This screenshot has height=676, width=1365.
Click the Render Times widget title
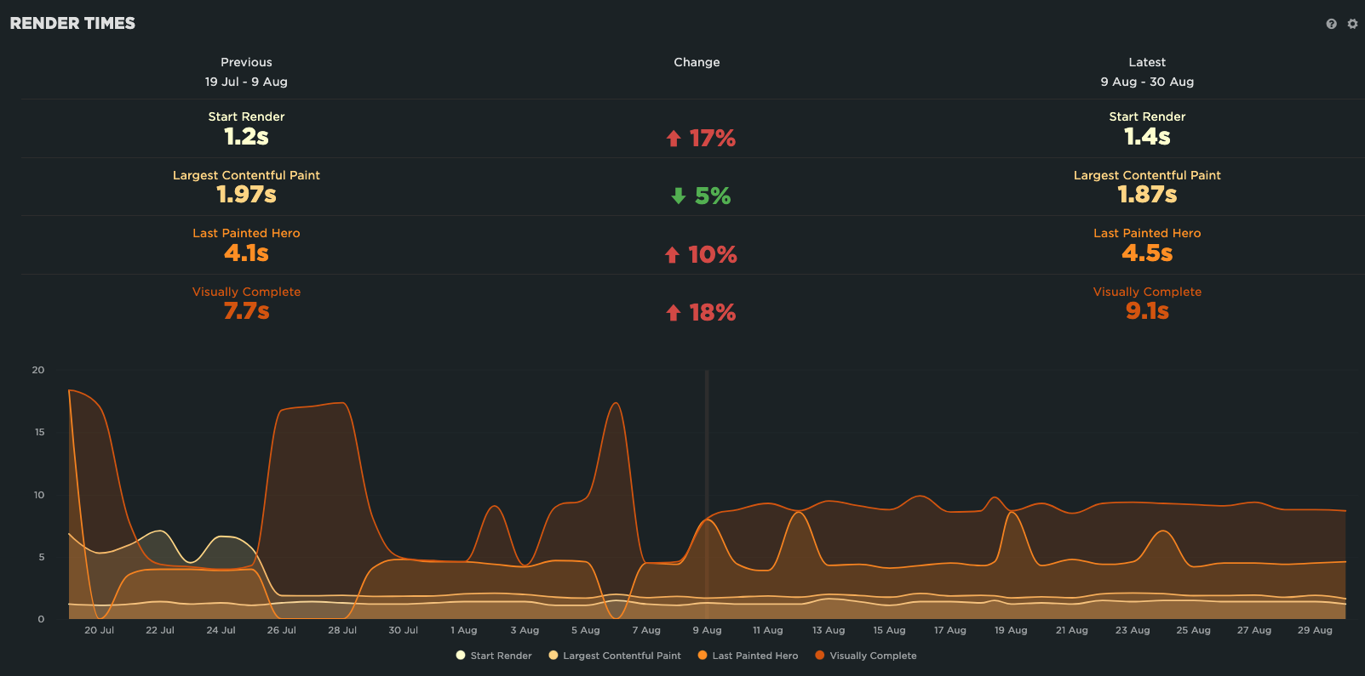(x=72, y=24)
